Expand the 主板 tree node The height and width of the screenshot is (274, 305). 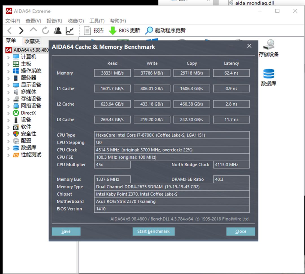[8, 64]
